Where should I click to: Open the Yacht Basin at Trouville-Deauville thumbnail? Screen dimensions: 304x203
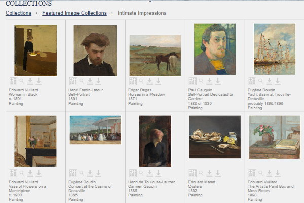274,49
